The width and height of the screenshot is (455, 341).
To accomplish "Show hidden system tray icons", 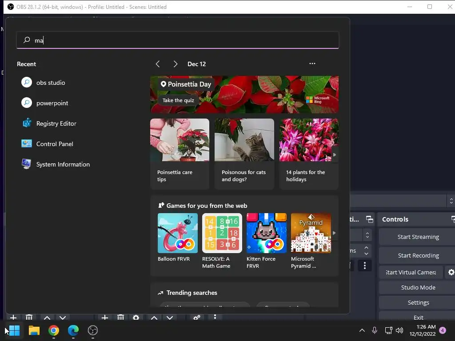I will [x=362, y=330].
